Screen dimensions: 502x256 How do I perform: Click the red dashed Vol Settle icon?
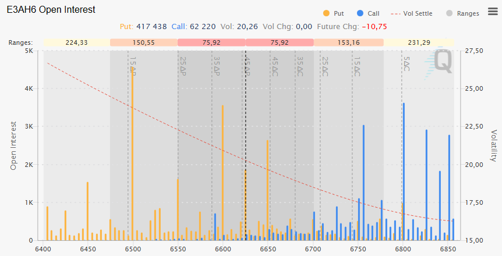pyautogui.click(x=395, y=13)
